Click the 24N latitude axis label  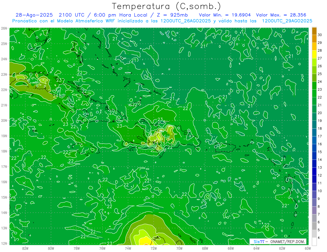coord(4,59)
